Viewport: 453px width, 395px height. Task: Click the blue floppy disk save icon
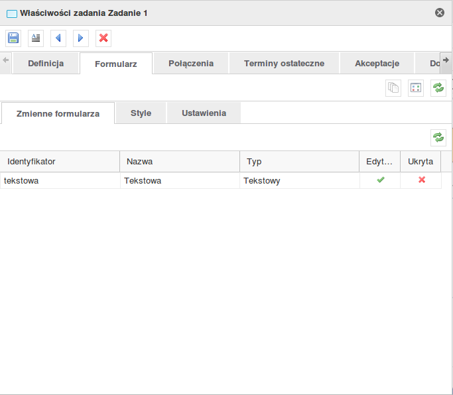click(13, 38)
